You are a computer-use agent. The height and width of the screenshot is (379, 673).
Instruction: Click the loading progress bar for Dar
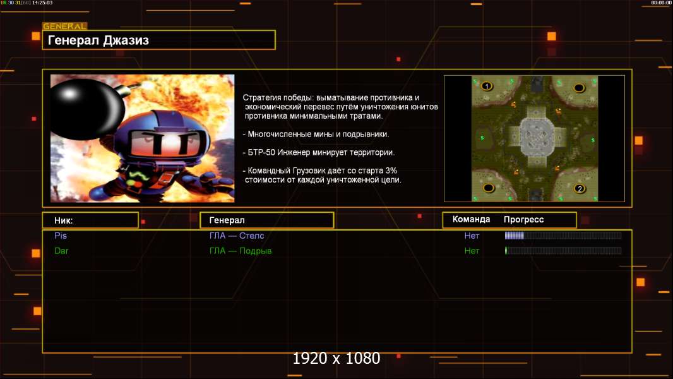click(563, 250)
